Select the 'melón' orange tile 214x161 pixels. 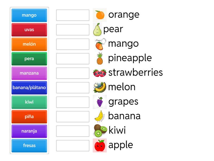(x=29, y=44)
